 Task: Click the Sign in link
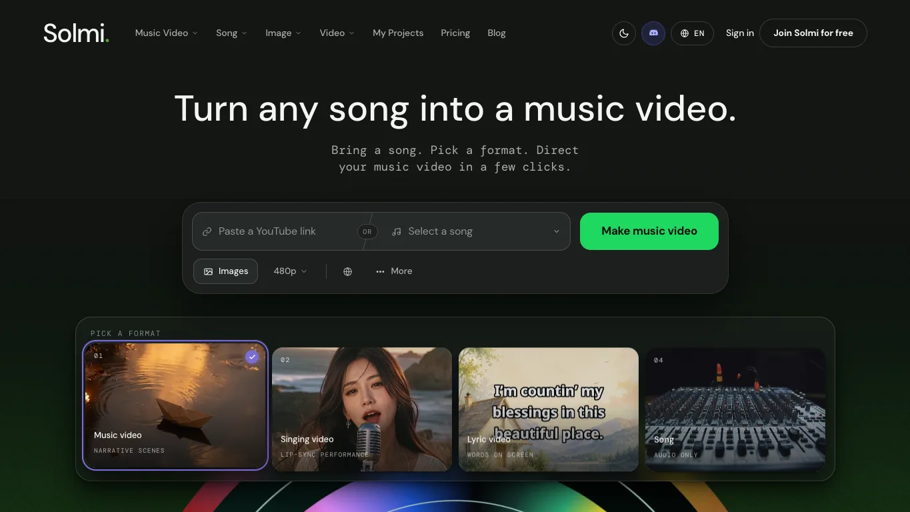click(740, 33)
